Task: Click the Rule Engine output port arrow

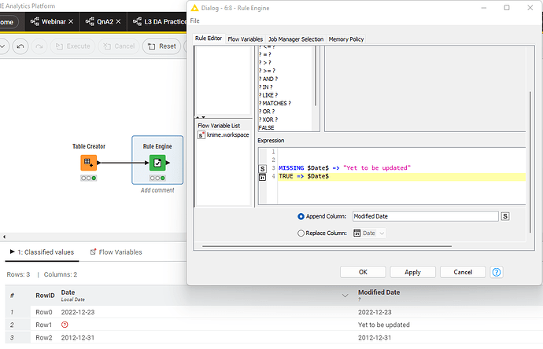Action: (168, 163)
